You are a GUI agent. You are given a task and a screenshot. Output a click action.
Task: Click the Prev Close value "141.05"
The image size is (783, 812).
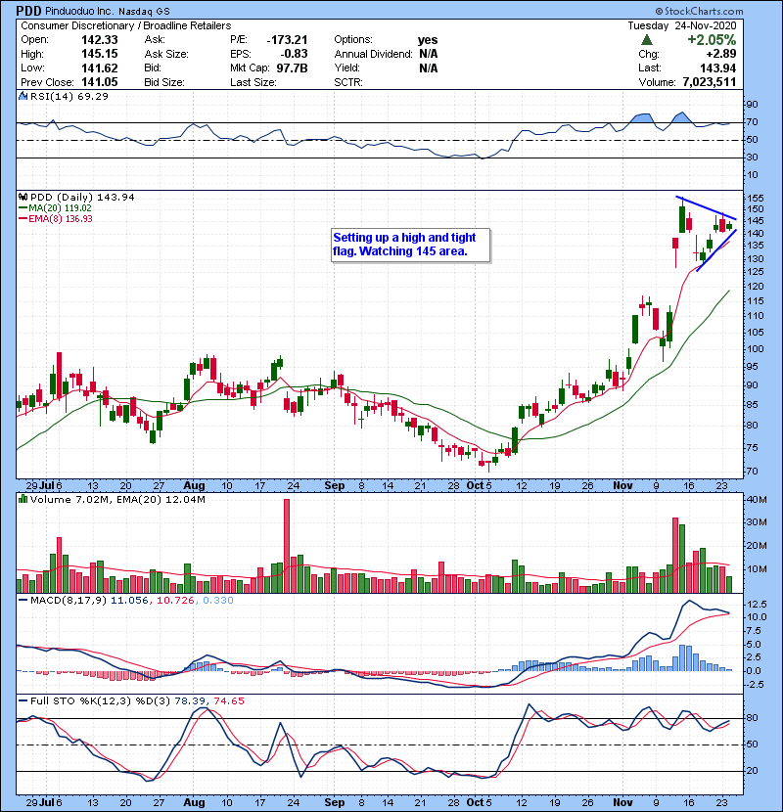(x=100, y=82)
